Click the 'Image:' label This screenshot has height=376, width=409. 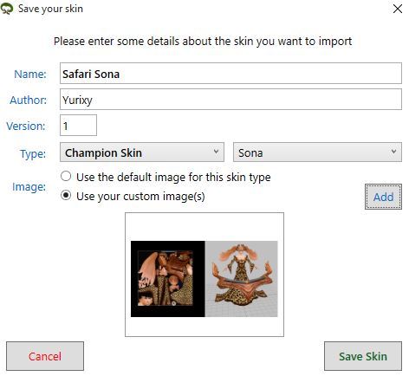pyautogui.click(x=29, y=187)
